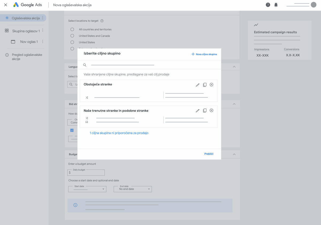
Task: Copy the Obstoječe stranke audience
Action: pos(205,85)
